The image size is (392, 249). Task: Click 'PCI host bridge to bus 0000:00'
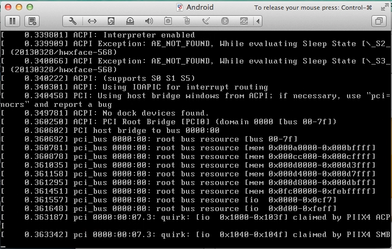pos(110,131)
